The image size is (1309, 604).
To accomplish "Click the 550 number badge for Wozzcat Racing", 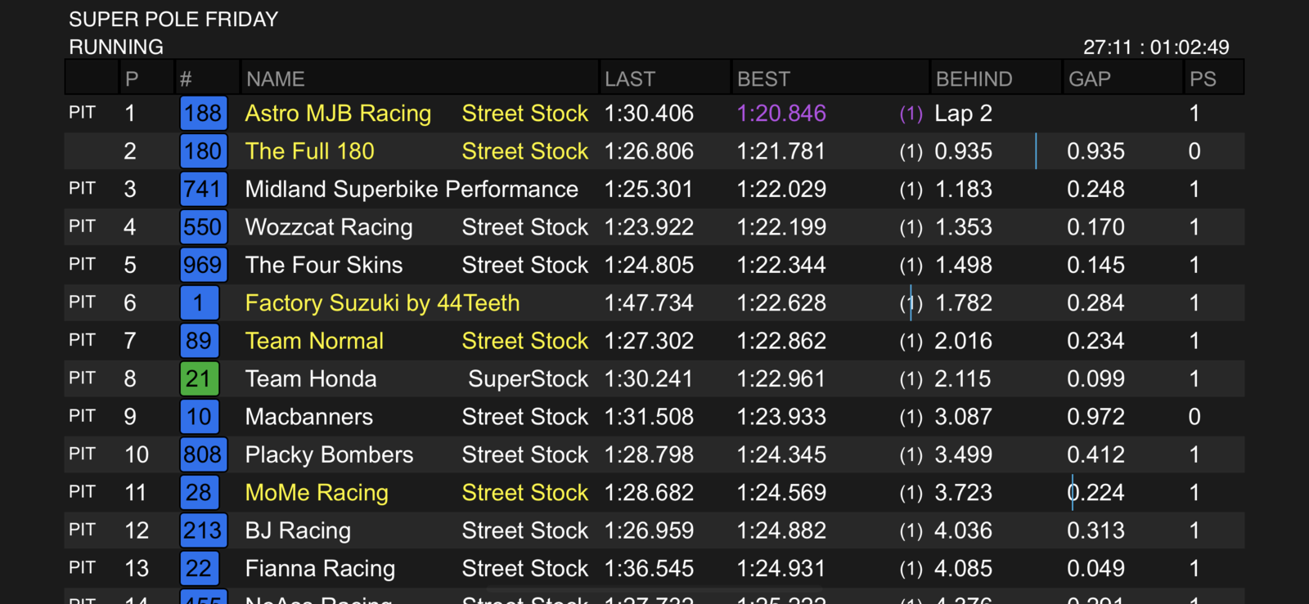I will pyautogui.click(x=203, y=227).
